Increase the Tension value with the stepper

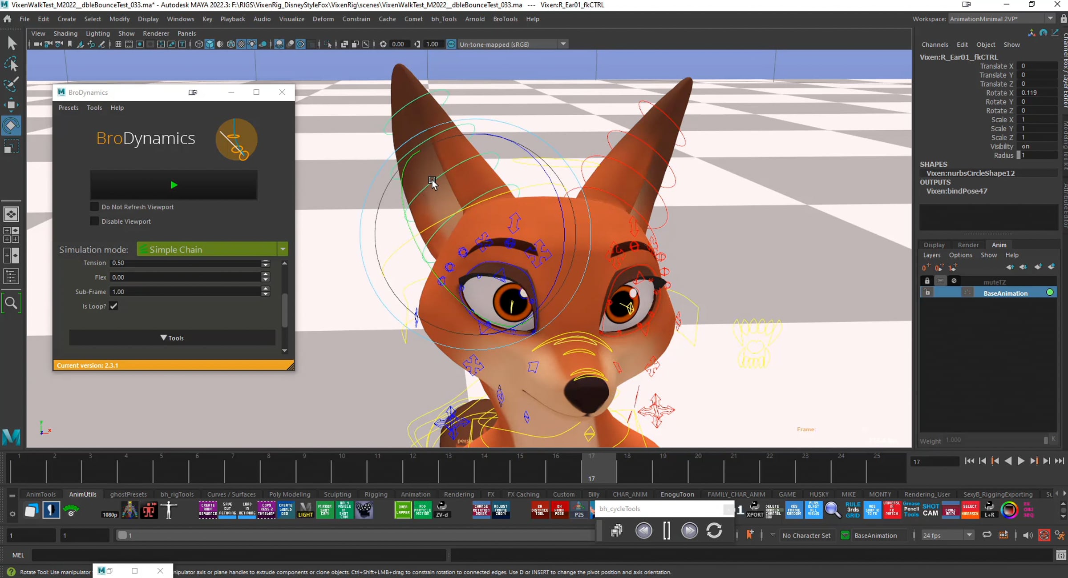click(x=266, y=261)
